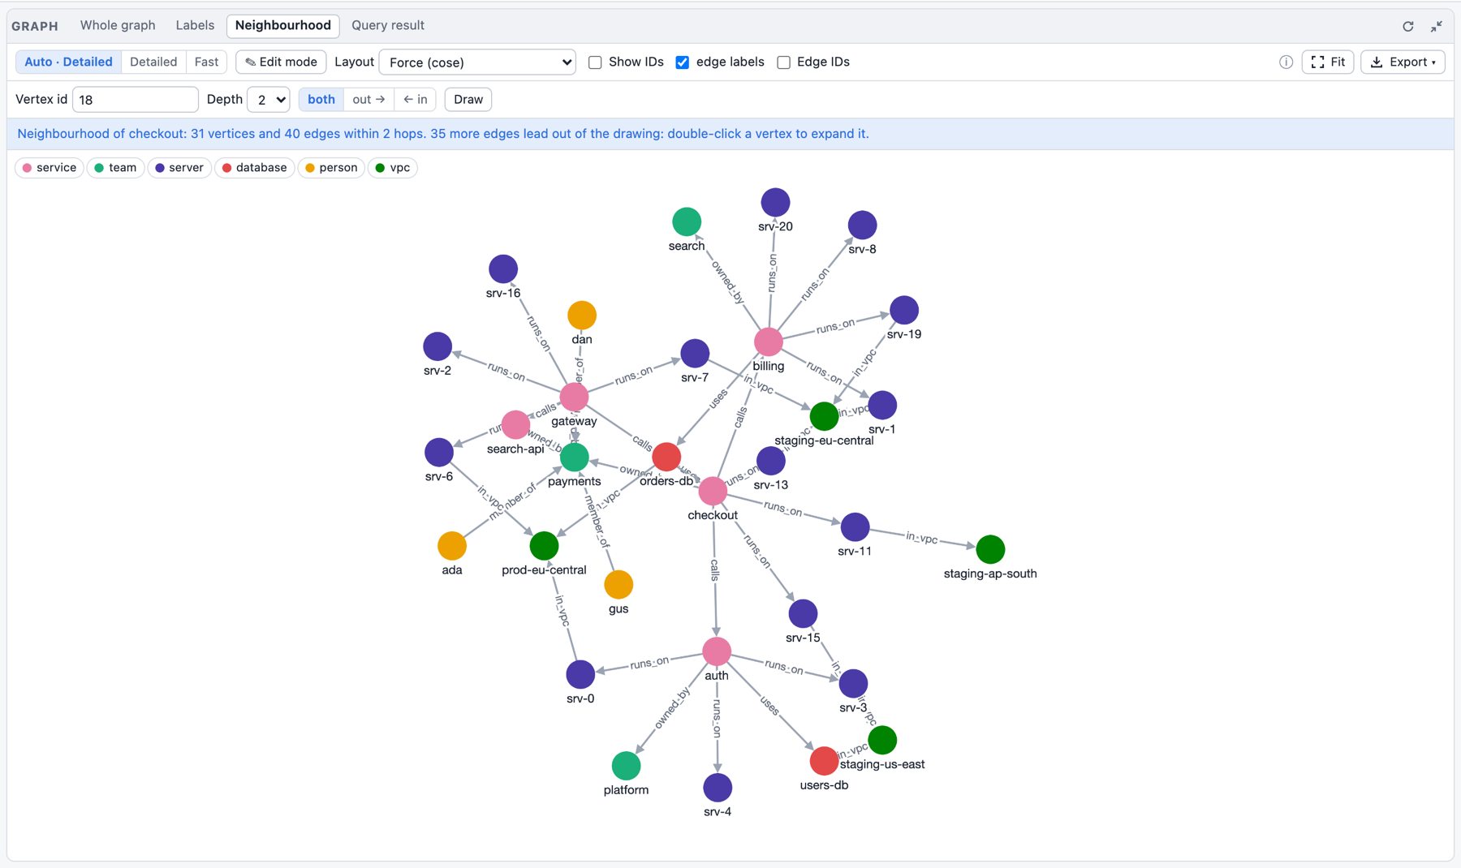The width and height of the screenshot is (1461, 868).
Task: Uncheck the edge labels checkbox
Action: point(683,62)
